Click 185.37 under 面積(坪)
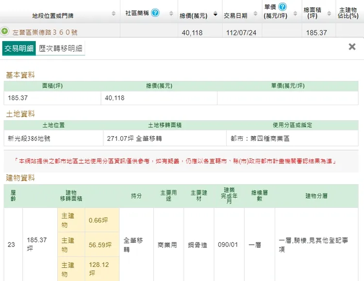Image resolution: width=364 pixels, height=281 pixels. [x=17, y=98]
